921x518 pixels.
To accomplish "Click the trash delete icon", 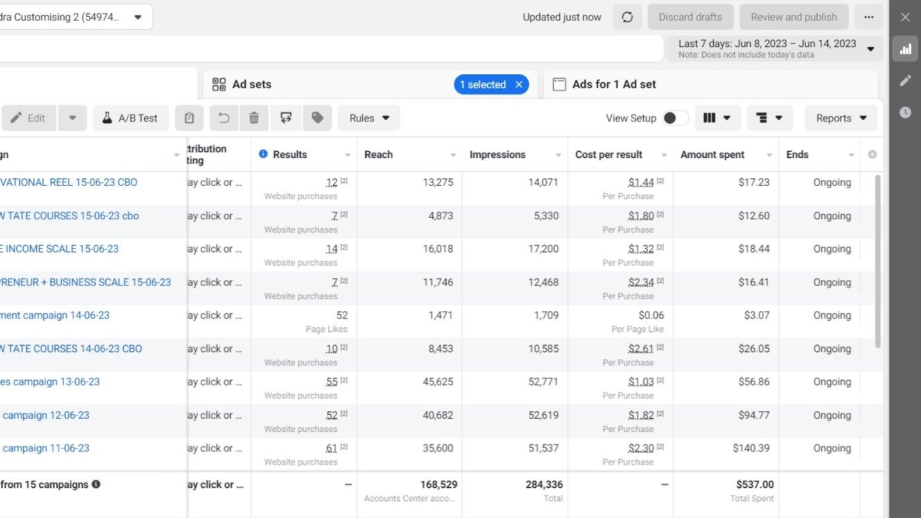I will point(254,118).
